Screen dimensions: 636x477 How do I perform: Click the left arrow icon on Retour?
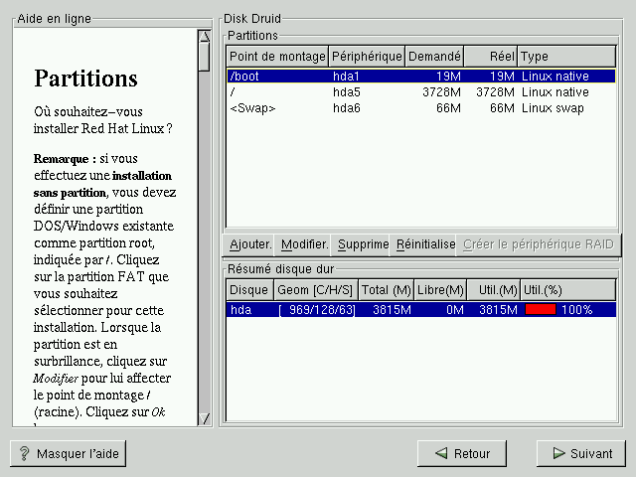click(440, 453)
